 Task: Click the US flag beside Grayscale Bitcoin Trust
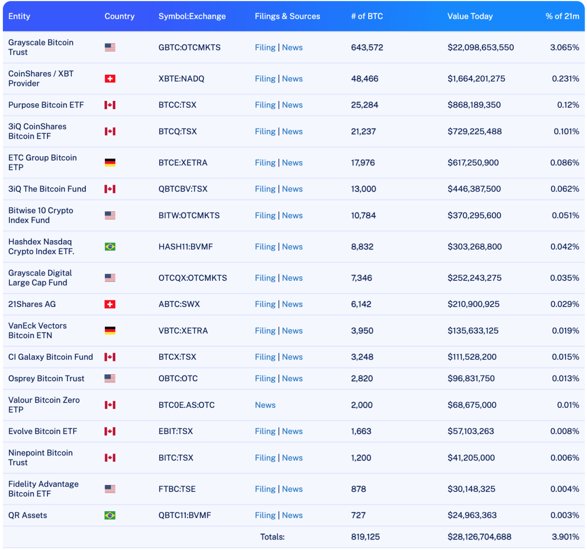click(x=110, y=48)
